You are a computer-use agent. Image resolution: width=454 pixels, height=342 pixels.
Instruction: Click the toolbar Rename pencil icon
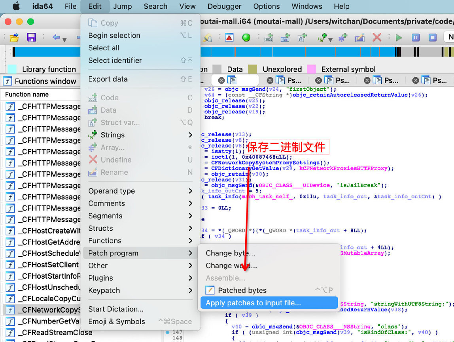point(359,37)
